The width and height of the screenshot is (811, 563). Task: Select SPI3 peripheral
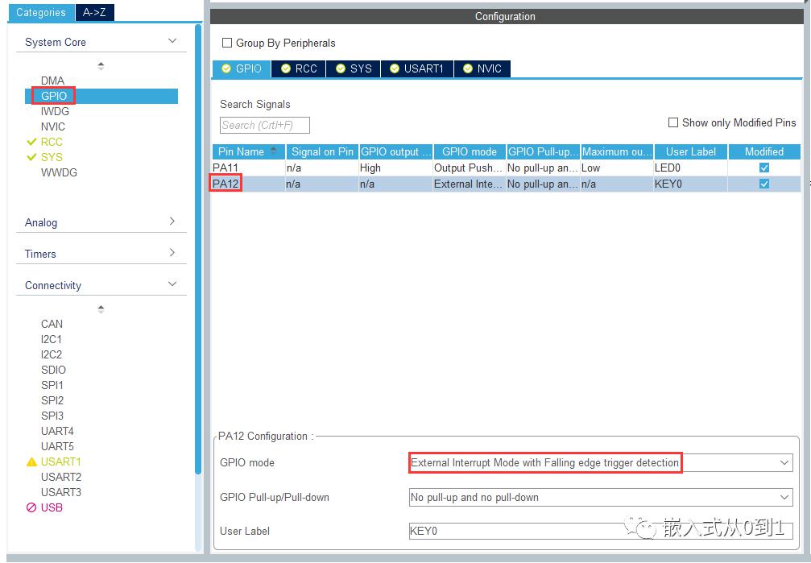(52, 416)
